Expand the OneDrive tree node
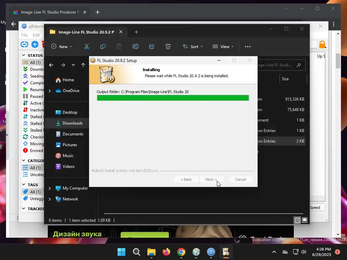 (49, 91)
